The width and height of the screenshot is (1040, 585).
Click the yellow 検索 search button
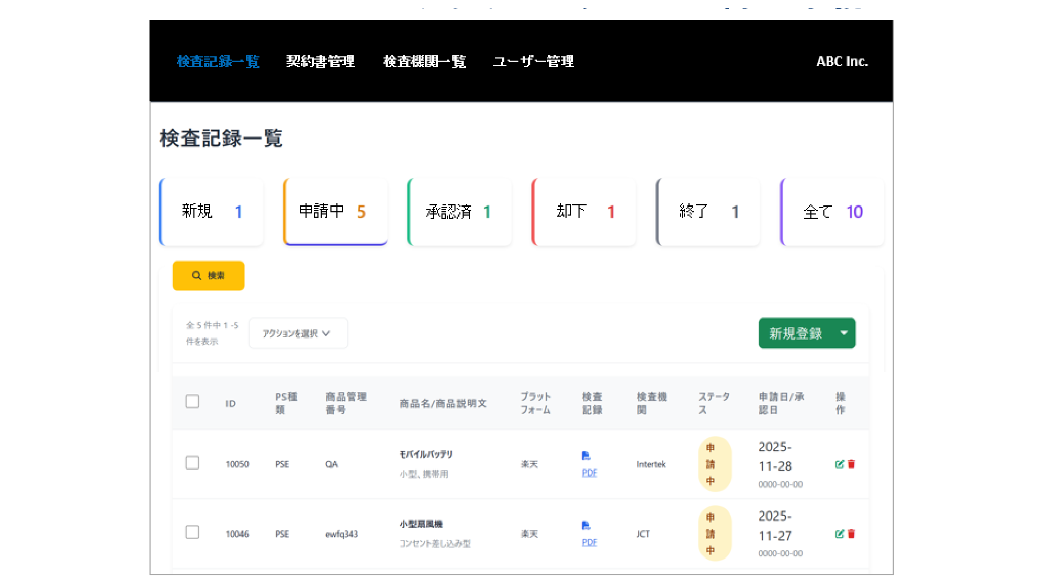pos(208,276)
